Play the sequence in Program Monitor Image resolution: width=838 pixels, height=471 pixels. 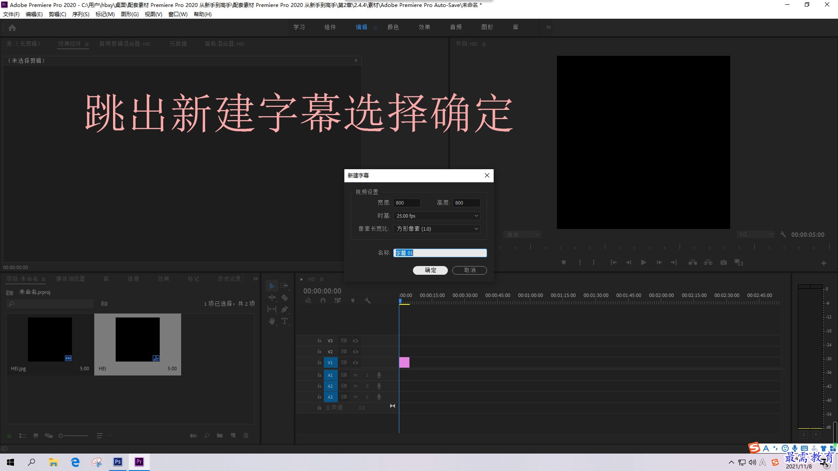tap(643, 263)
